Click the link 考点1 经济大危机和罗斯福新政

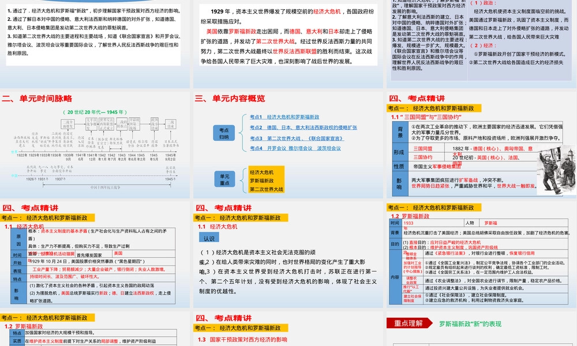(x=284, y=117)
